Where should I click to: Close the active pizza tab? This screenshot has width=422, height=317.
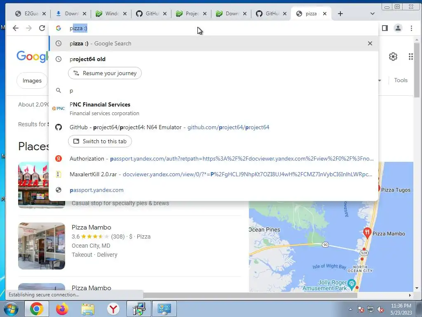click(x=325, y=14)
